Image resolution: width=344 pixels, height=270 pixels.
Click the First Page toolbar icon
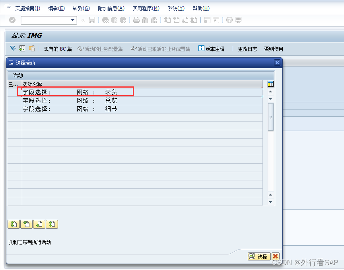click(x=167, y=20)
